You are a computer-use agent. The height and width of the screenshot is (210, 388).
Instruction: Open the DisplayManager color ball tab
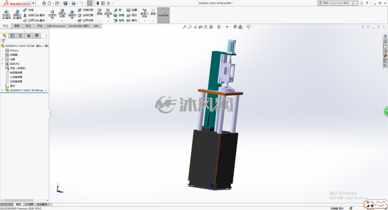pos(37,35)
